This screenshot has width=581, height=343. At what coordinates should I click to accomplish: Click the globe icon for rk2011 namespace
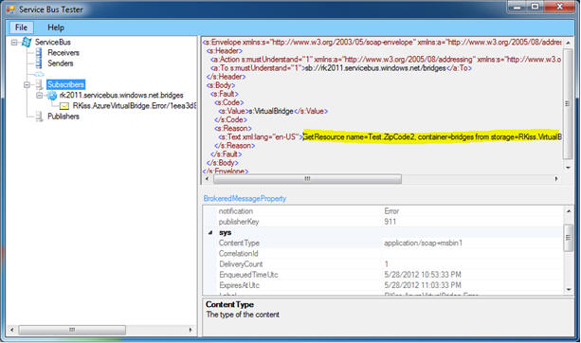52,96
